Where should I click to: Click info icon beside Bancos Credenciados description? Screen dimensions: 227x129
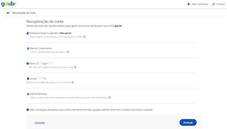click(68, 52)
